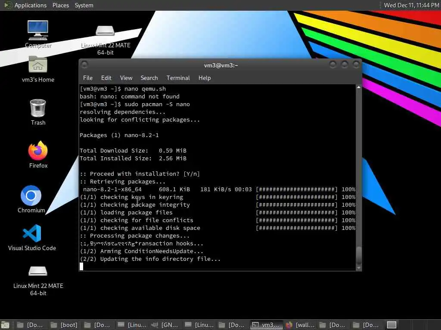The height and width of the screenshot is (330, 441).
Task: Launch Visual Studio Code from desktop
Action: [32, 237]
